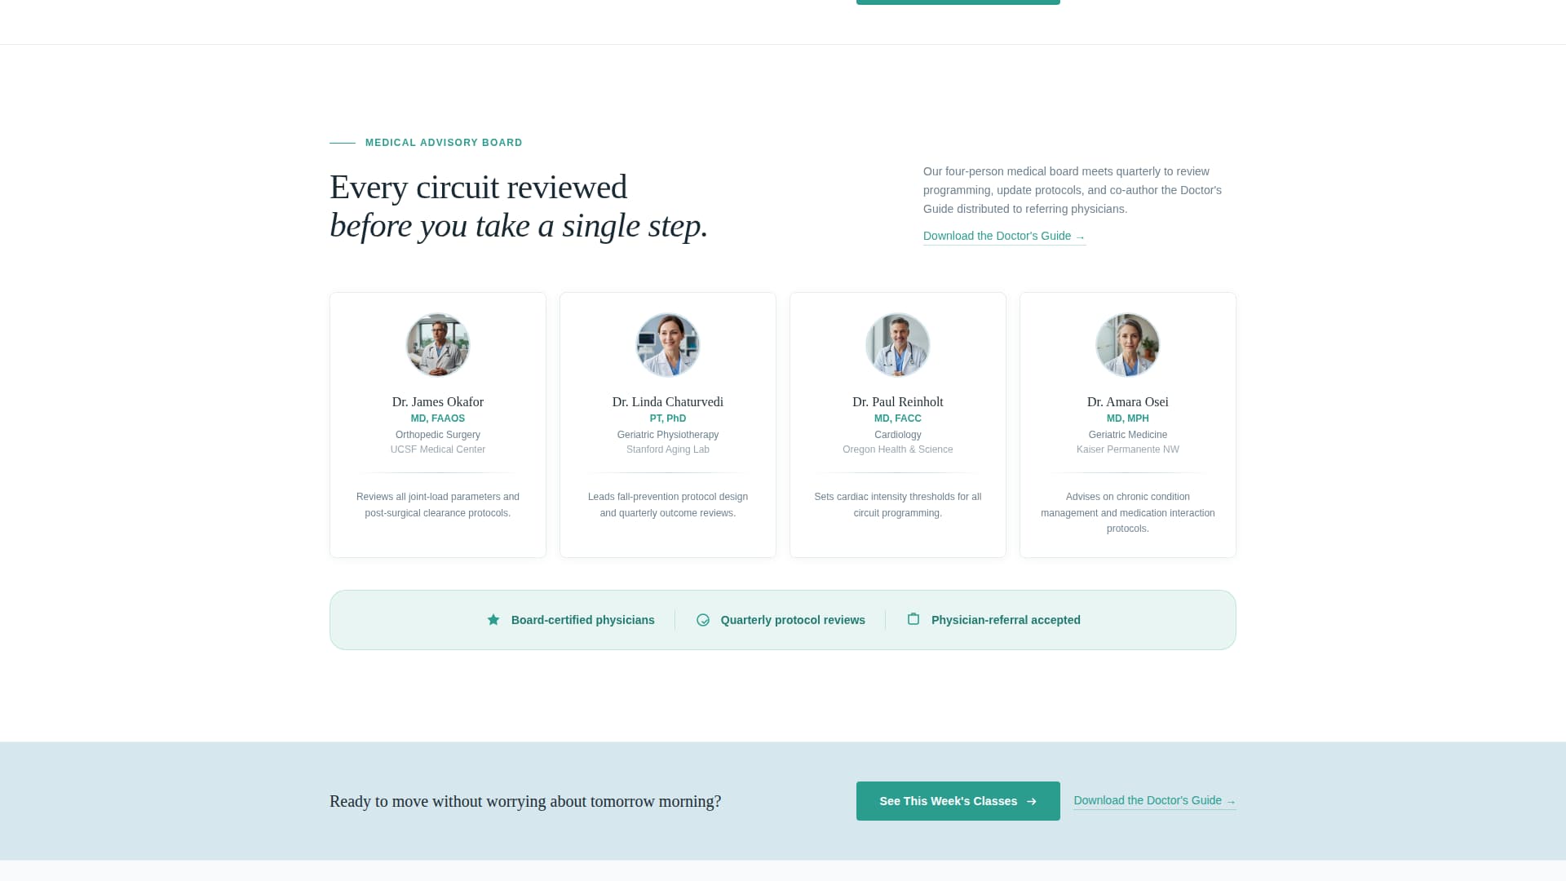The height and width of the screenshot is (881, 1566).
Task: Open Download the Doctor's Guide link under intro paragraph
Action: point(1003,236)
